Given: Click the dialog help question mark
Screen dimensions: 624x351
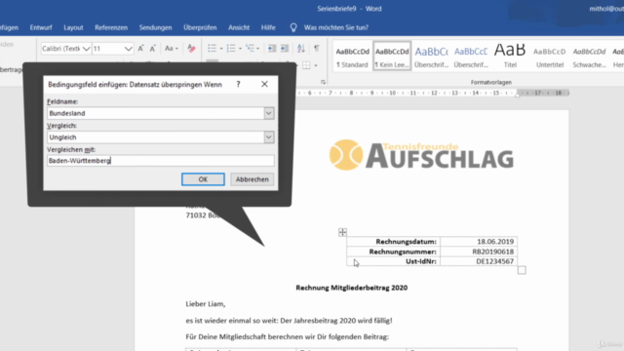Looking at the screenshot, I should coord(238,84).
